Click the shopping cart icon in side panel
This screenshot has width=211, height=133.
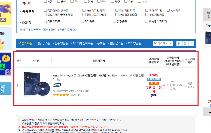click(209, 13)
